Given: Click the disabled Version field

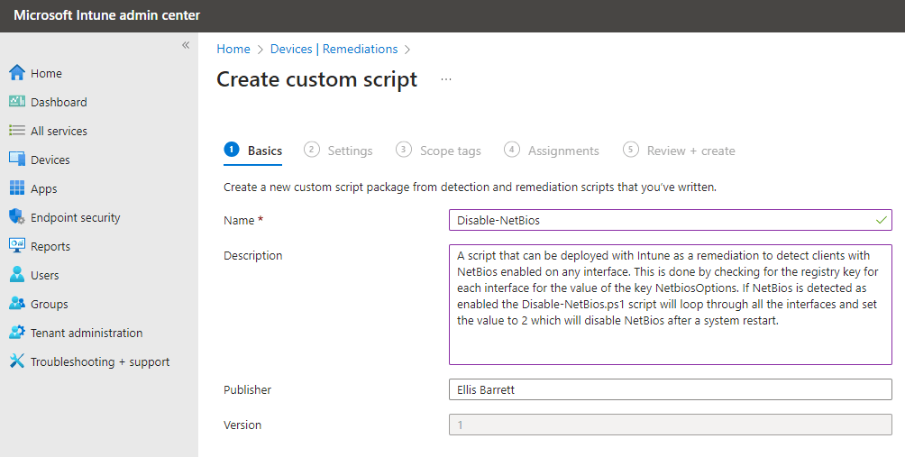Looking at the screenshot, I should 671,425.
